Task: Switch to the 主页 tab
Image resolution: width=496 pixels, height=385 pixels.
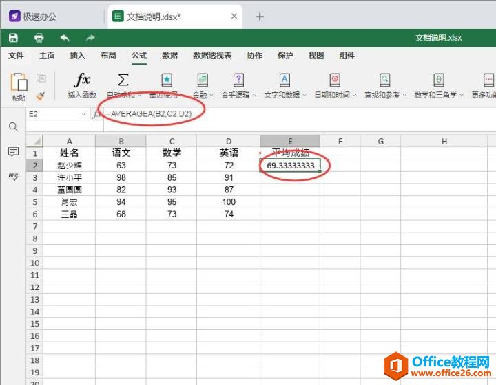Action: point(47,56)
